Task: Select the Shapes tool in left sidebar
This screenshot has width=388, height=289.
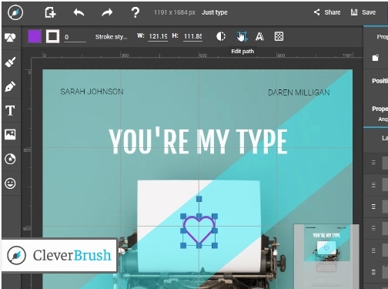Action: click(x=10, y=37)
